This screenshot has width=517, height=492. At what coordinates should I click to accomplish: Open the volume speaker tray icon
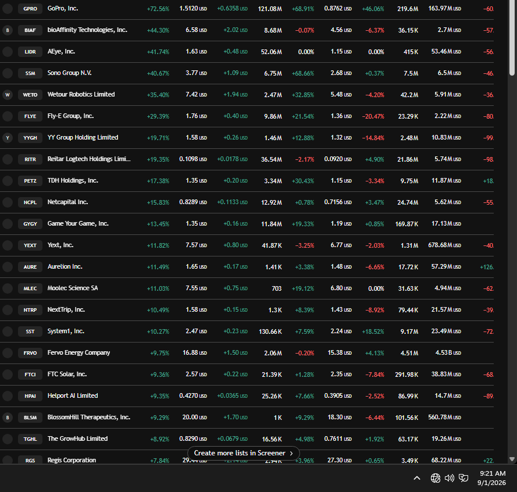pos(450,478)
